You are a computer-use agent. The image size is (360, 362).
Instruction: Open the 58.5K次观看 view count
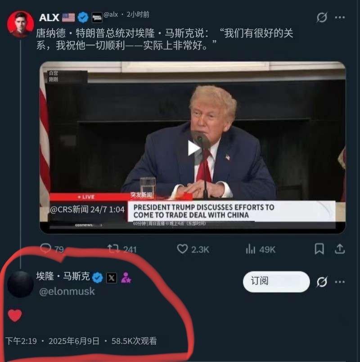point(134,341)
